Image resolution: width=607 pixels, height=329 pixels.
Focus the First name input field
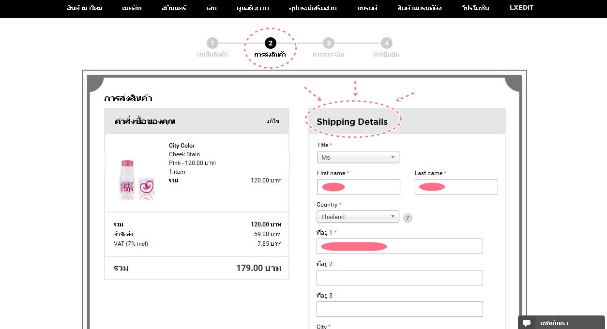point(359,187)
